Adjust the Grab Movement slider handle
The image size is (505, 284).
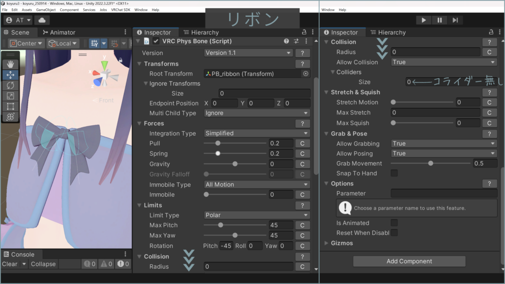coord(431,163)
